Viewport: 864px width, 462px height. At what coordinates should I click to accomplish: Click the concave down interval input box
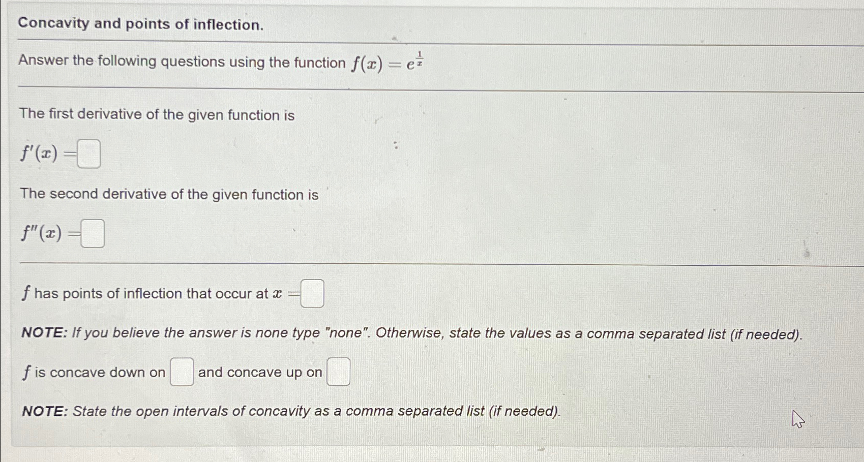point(181,372)
